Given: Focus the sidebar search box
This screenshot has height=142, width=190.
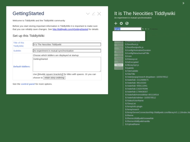Looking at the screenshot, I should pos(128,29).
